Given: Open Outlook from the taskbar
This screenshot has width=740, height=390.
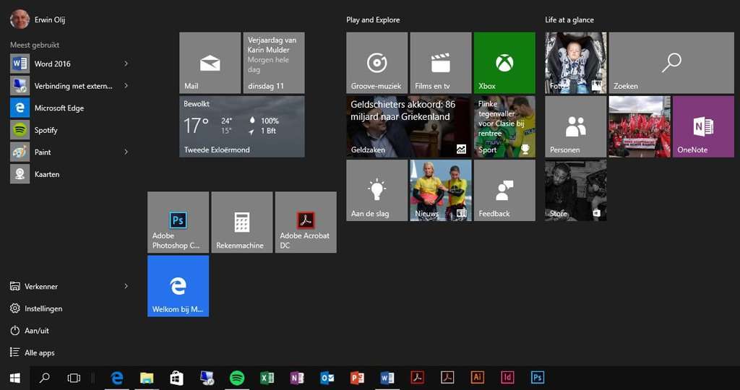Looking at the screenshot, I should (327, 378).
